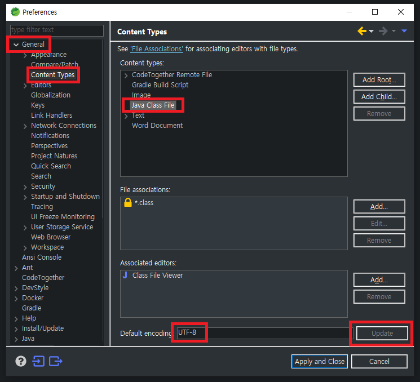Expand the Docker preferences node
Viewport: 420px width, 382px height.
16,299
